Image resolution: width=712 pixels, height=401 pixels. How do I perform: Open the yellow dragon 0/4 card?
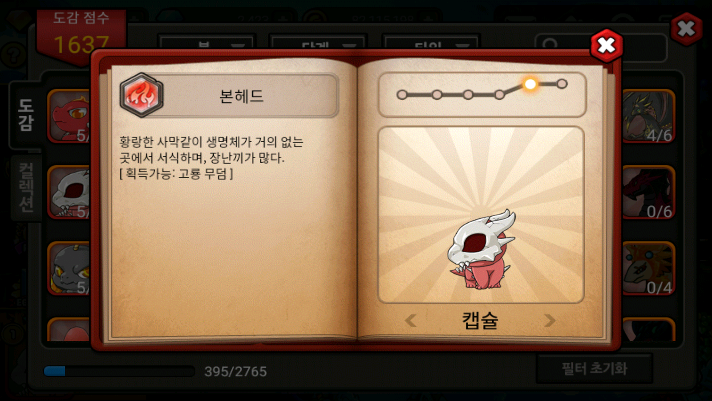click(x=648, y=269)
